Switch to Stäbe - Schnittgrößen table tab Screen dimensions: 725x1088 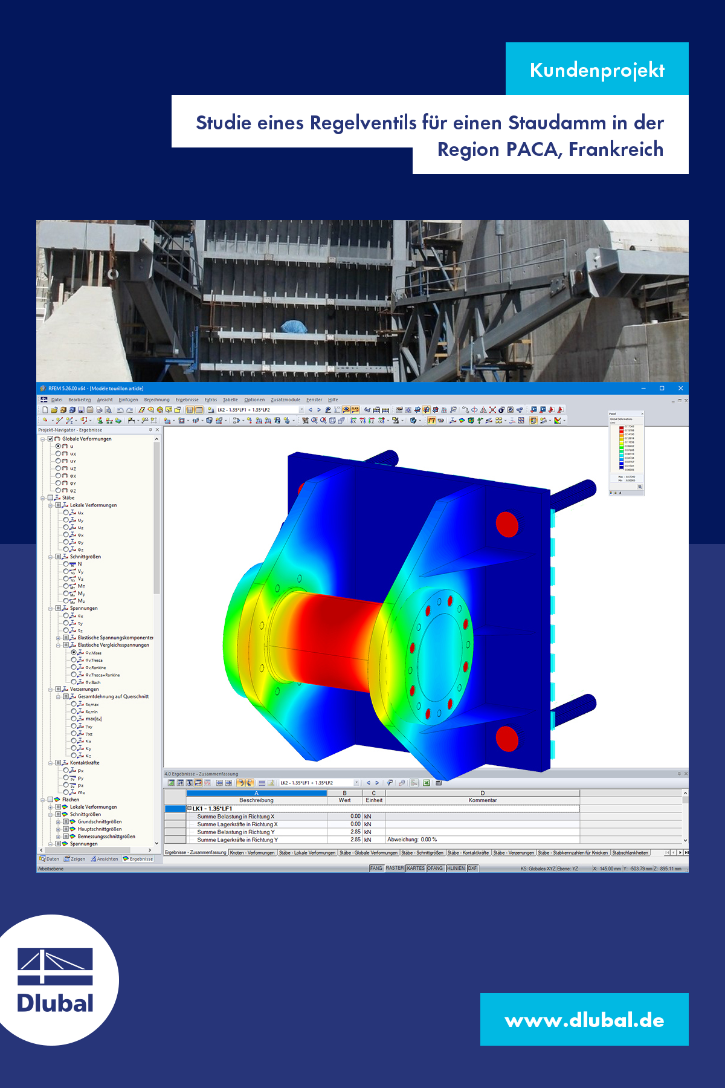pyautogui.click(x=422, y=853)
